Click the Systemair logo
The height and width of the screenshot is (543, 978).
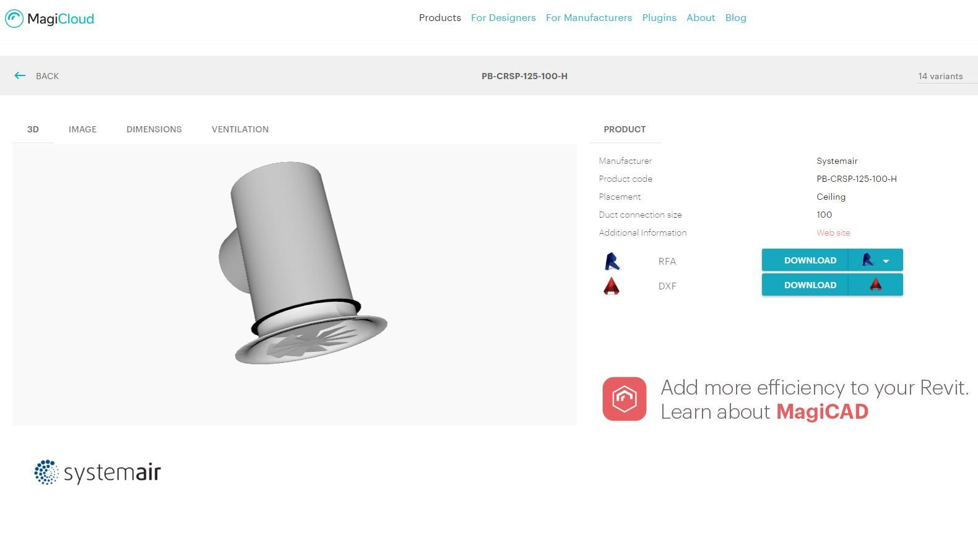click(x=98, y=472)
